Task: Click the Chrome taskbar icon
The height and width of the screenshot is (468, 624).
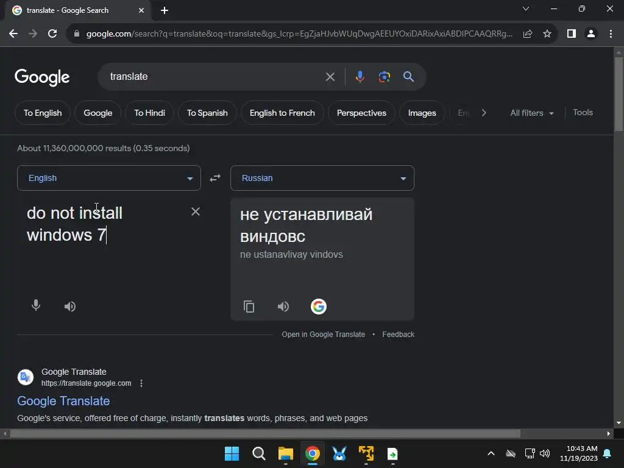Action: 313,453
